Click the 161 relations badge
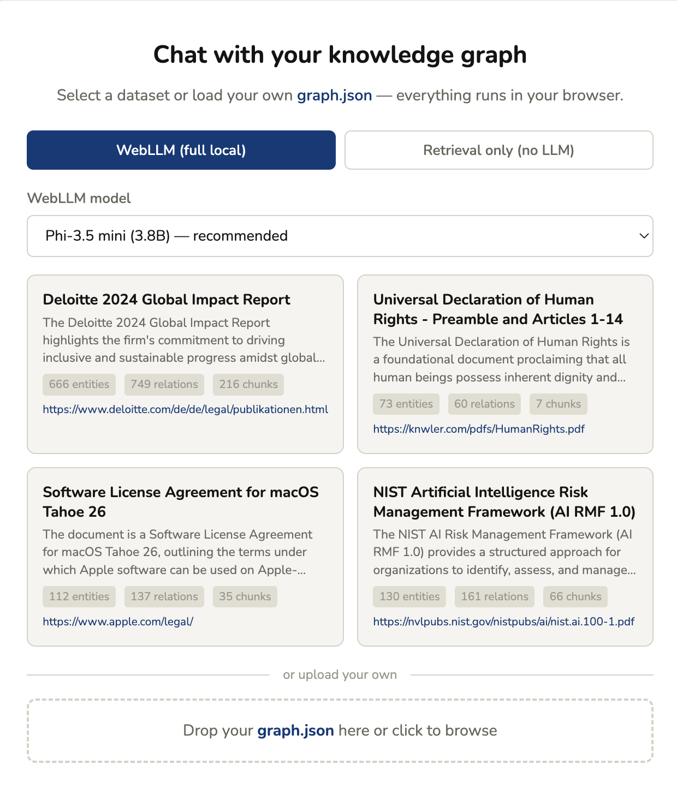Image resolution: width=677 pixels, height=812 pixels. click(495, 596)
